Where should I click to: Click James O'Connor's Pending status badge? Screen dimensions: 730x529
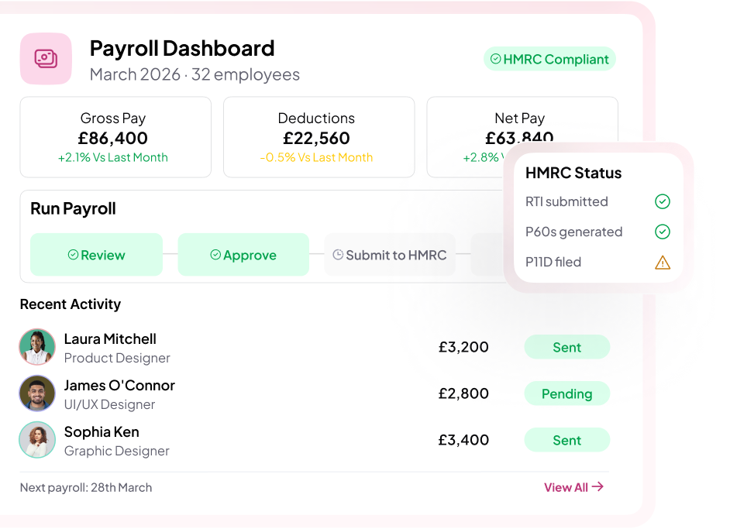[566, 394]
